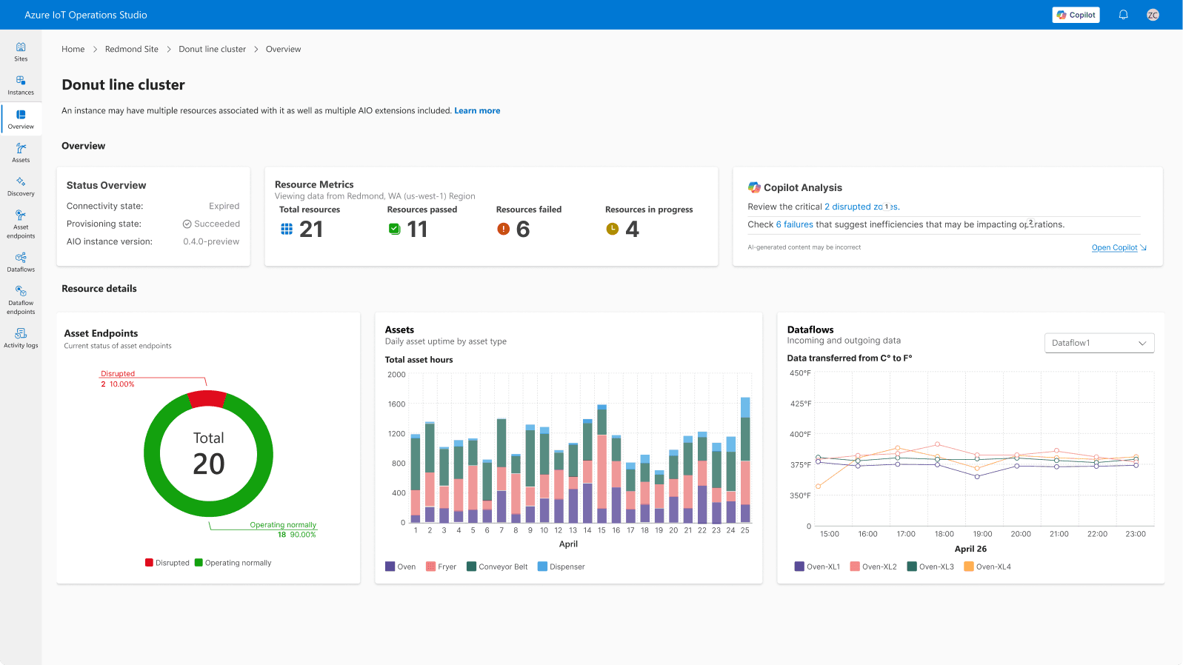The height and width of the screenshot is (665, 1183).
Task: Click the 0.4.0-preview version value
Action: click(211, 241)
